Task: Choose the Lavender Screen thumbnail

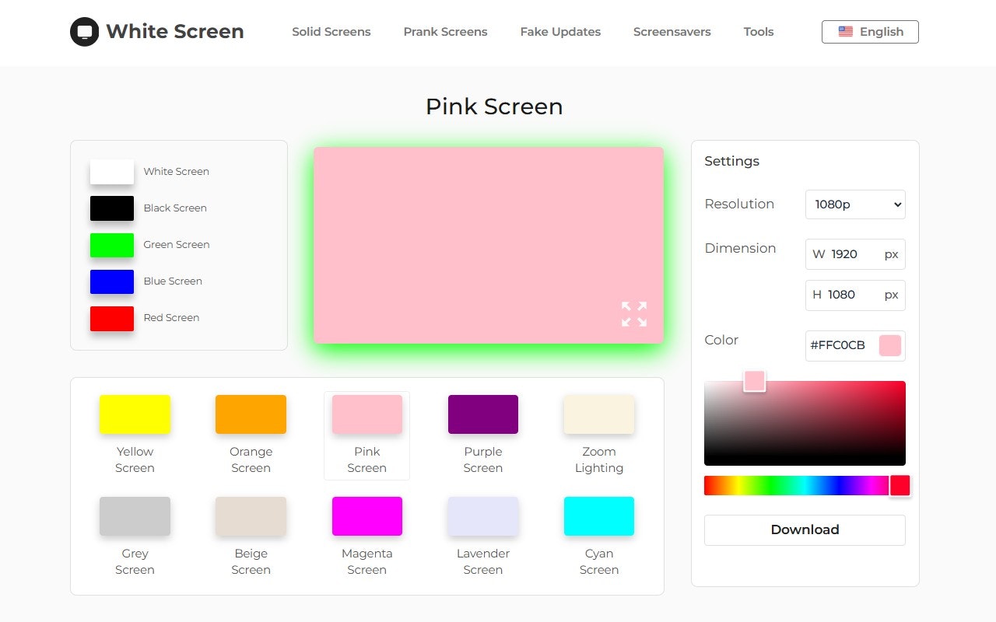Action: (x=483, y=516)
